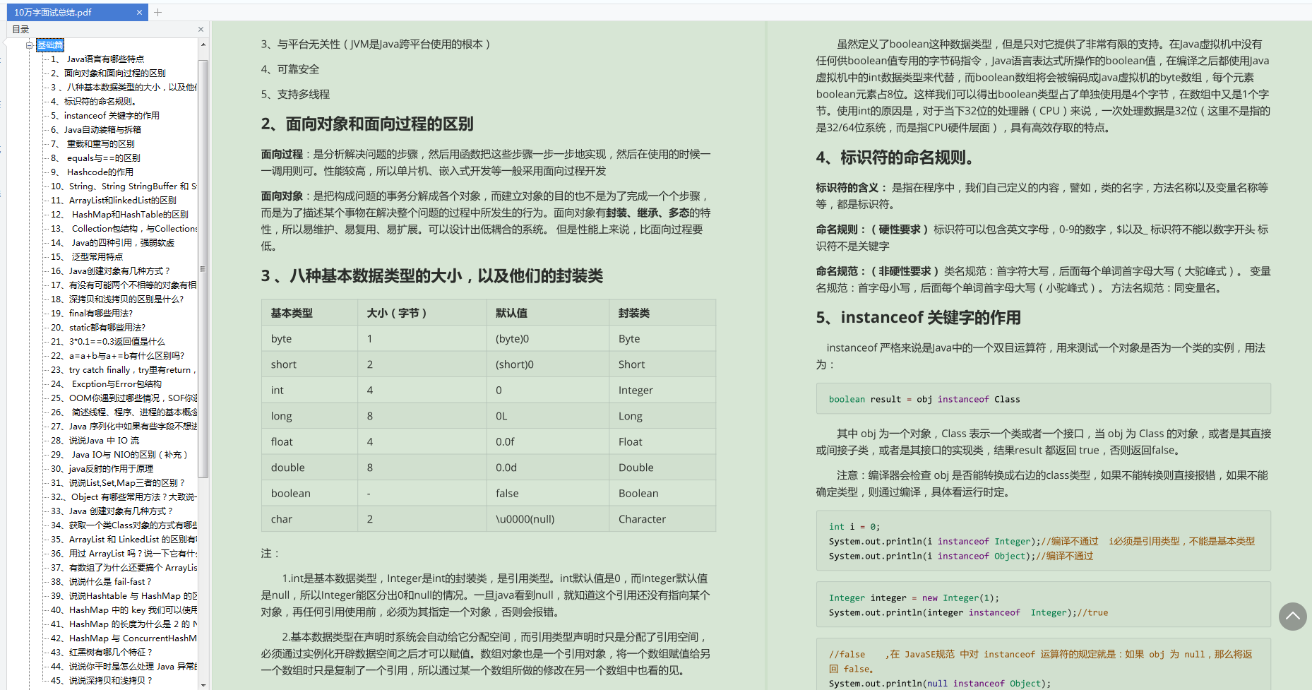Screen dimensions: 1312x690
Task: Click code line boolean result = obj instanceof Class
Action: click(924, 399)
